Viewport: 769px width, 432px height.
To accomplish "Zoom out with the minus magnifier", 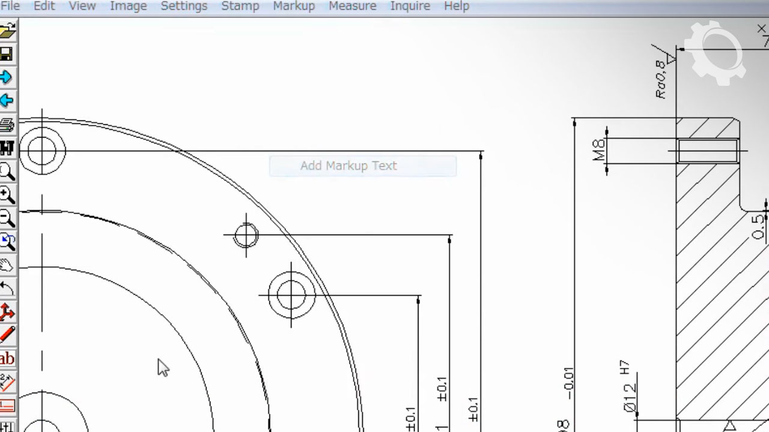I will pyautogui.click(x=7, y=218).
